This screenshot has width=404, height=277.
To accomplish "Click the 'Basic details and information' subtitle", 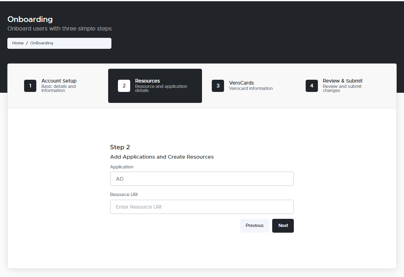I will tap(58, 88).
